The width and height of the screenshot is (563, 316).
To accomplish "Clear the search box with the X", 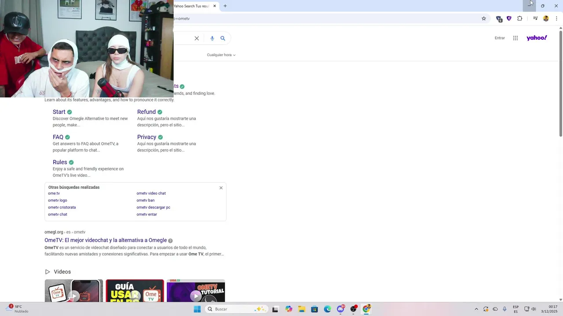I will 197,38.
